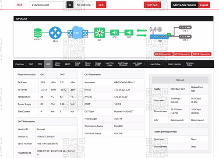
Task: Click the ODP splitter icon
Action: [129, 32]
